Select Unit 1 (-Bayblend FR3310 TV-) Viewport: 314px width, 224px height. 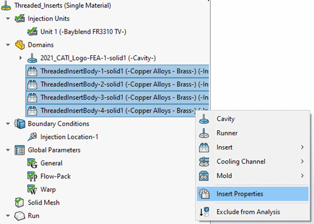click(x=83, y=31)
